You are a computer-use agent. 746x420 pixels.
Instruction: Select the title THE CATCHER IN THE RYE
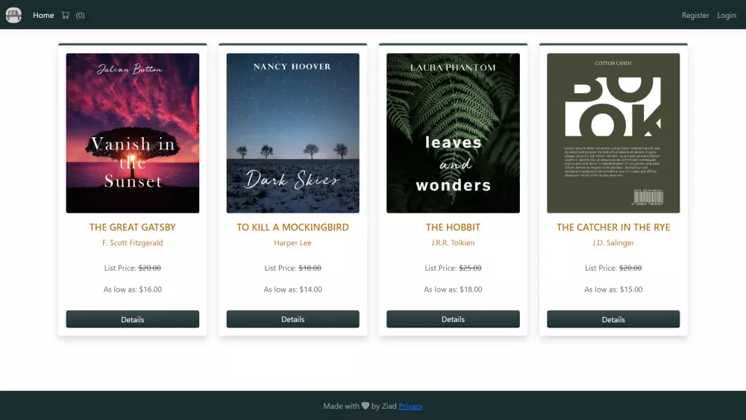(x=613, y=227)
